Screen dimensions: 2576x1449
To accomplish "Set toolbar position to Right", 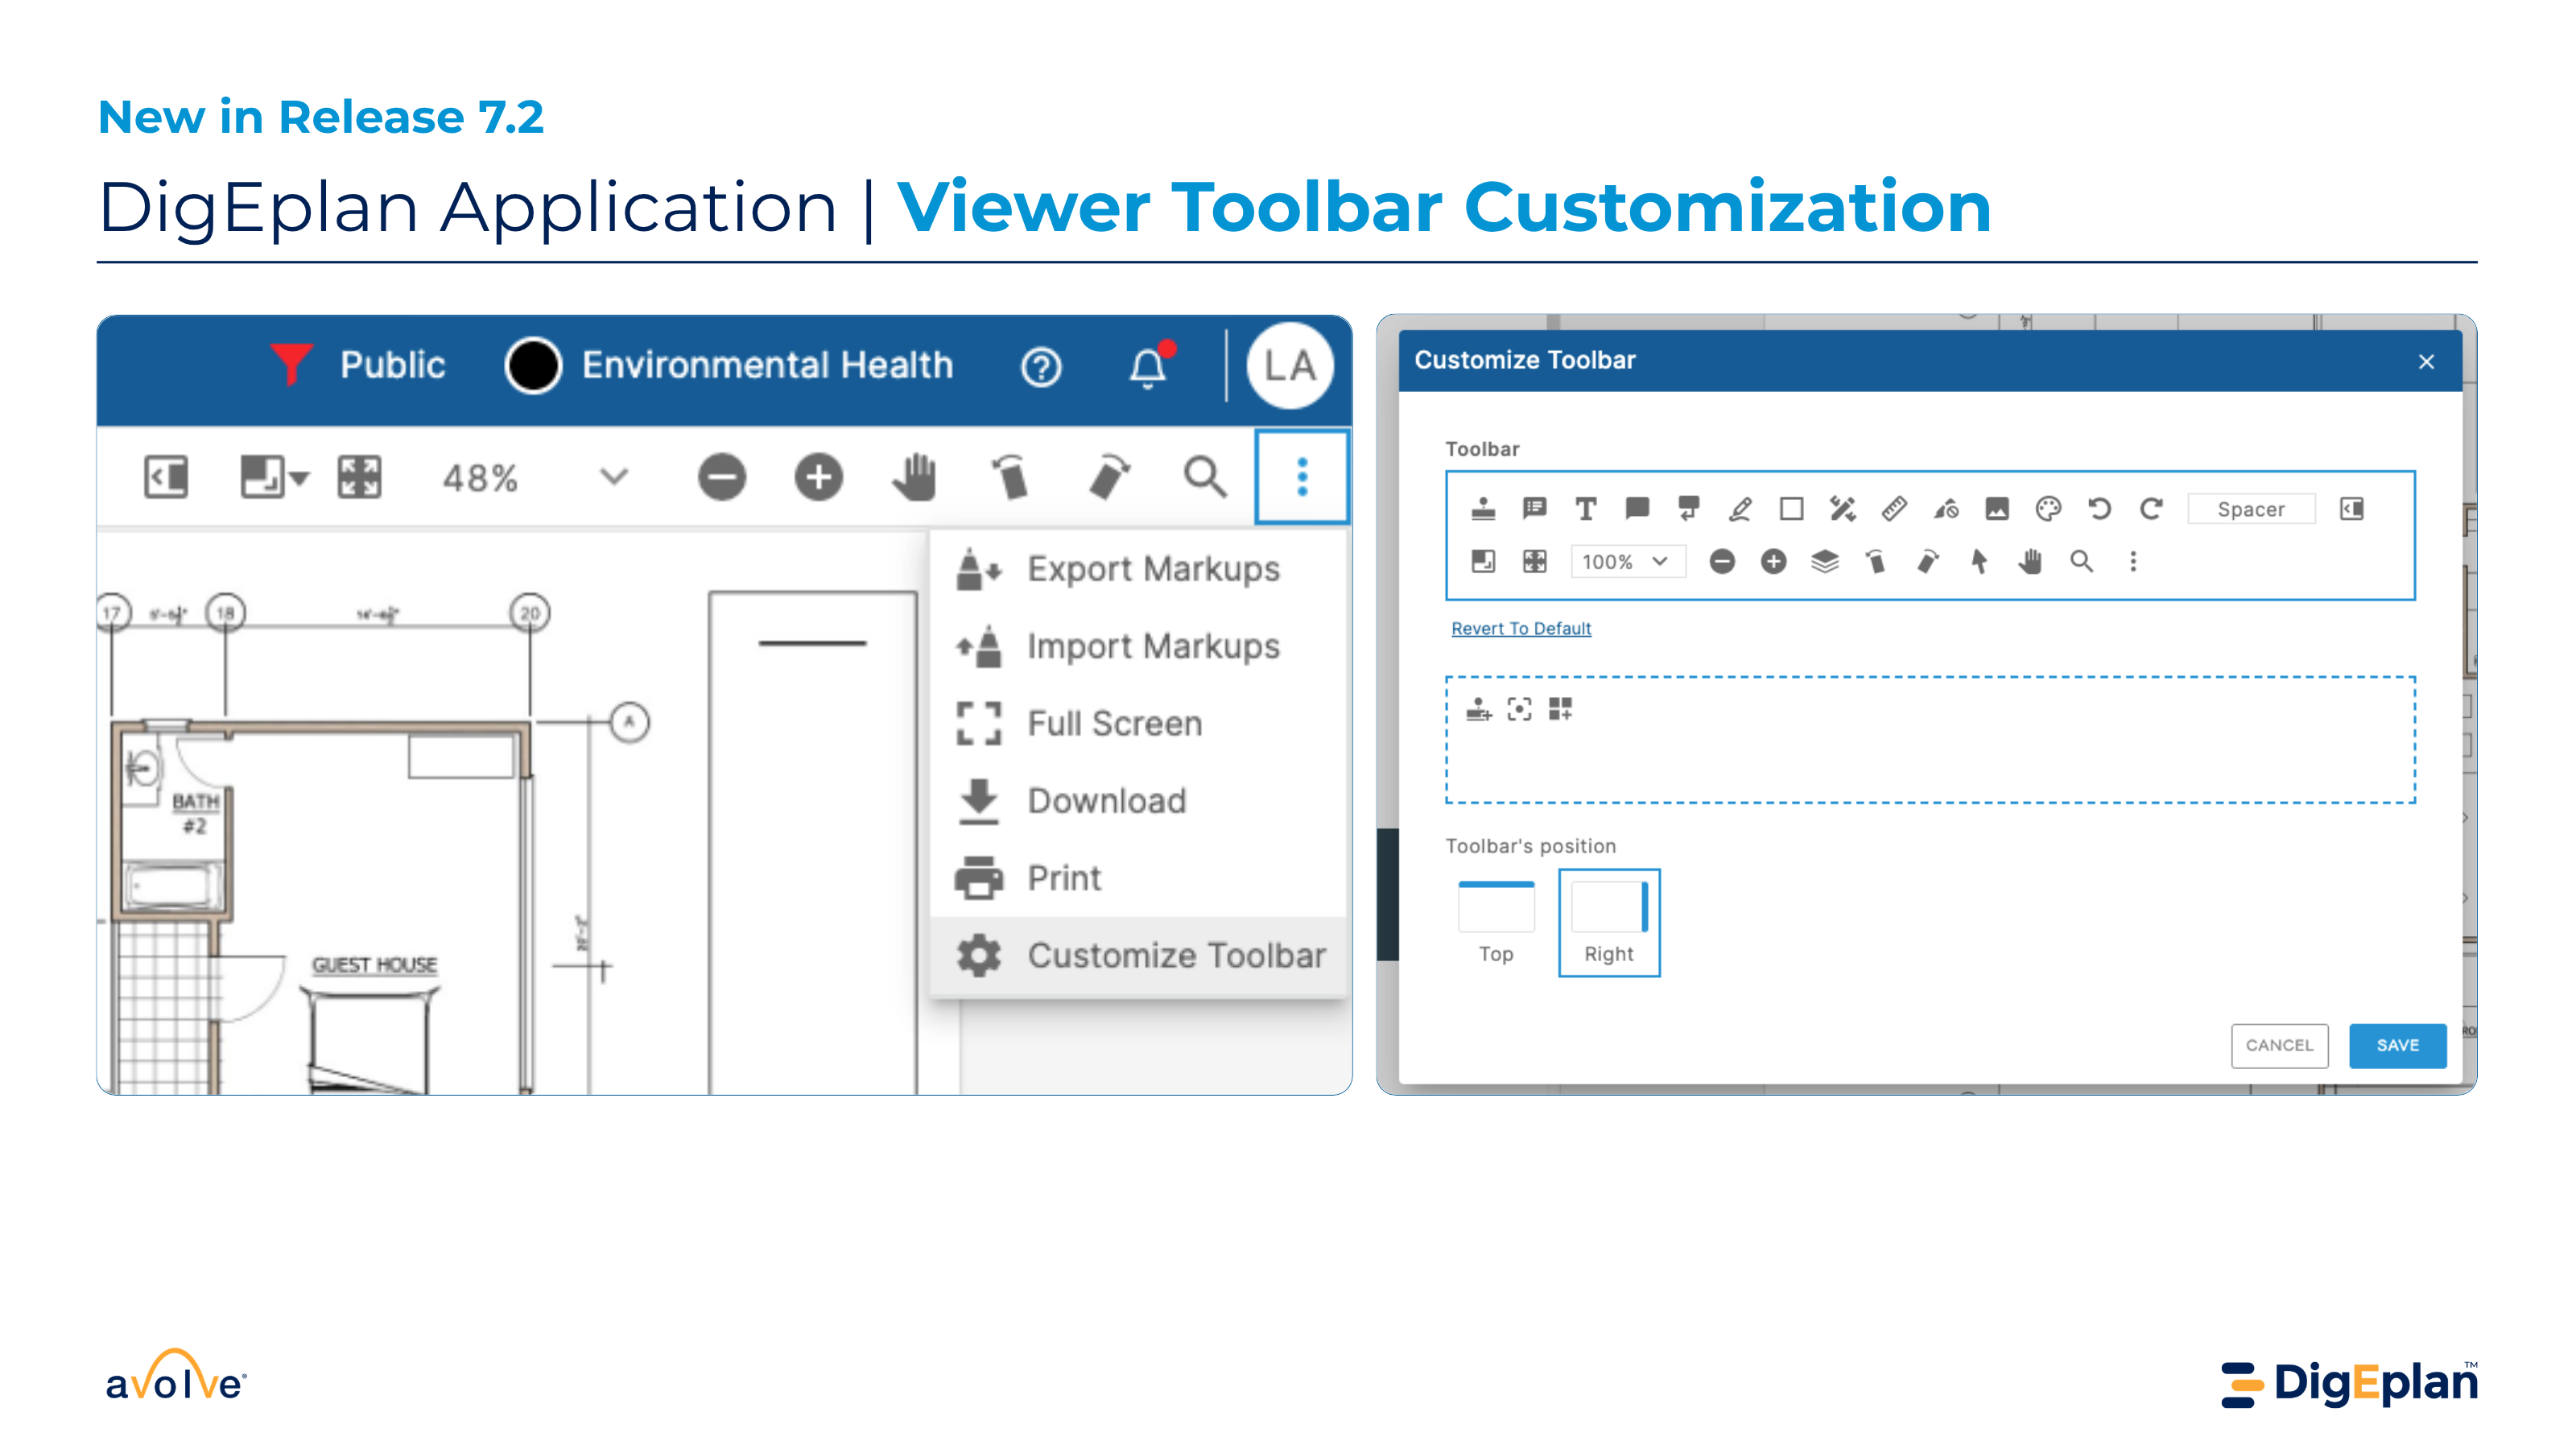I will [x=1609, y=922].
